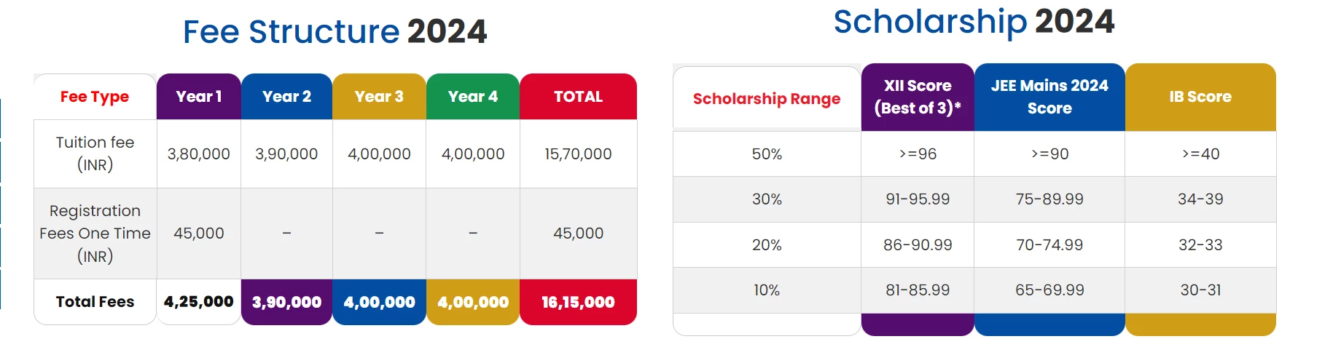Viewport: 1341px width, 347px height.
Task: Select the blue Year 2 column header
Action: [286, 97]
